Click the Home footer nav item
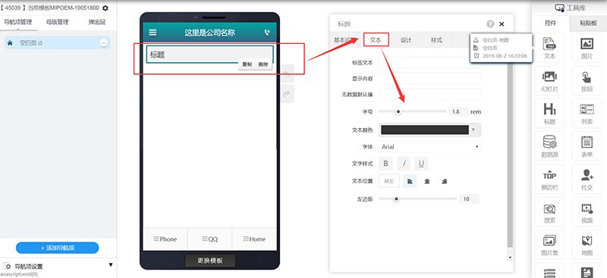The height and width of the screenshot is (278, 607). [x=254, y=239]
